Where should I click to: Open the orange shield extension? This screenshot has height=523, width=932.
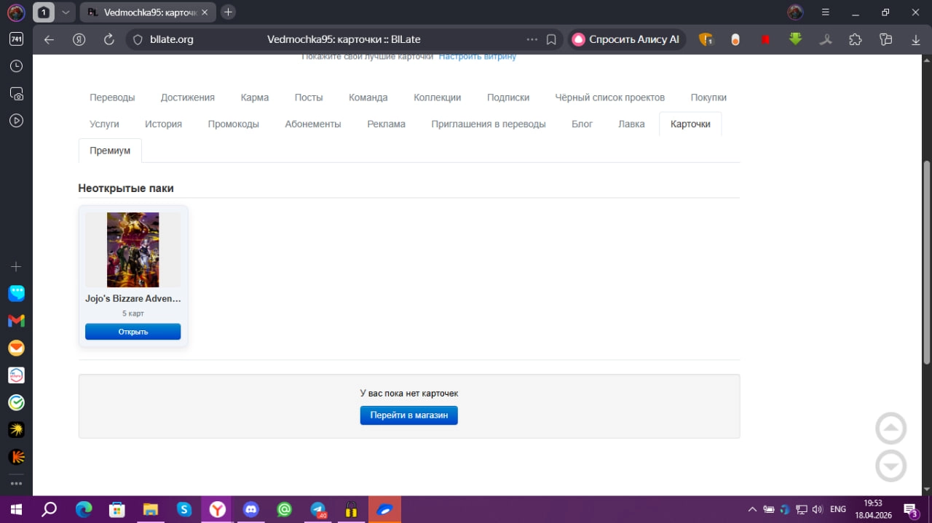point(706,39)
